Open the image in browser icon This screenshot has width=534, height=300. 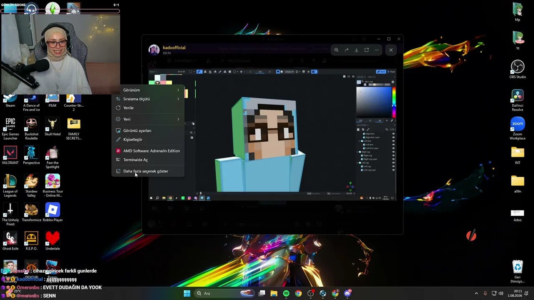(x=366, y=50)
